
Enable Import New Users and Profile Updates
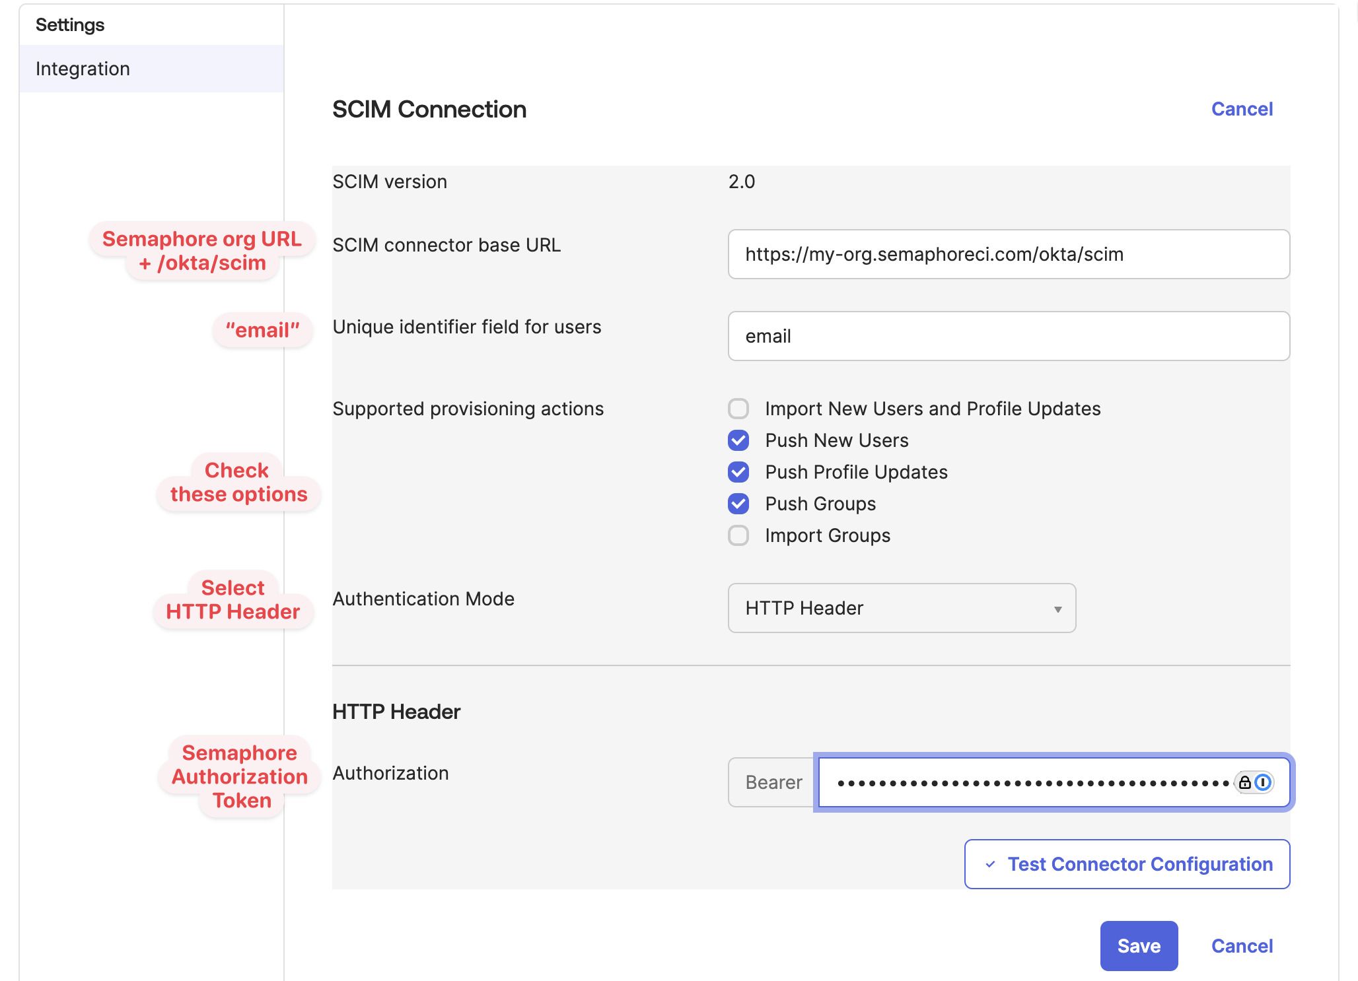point(738,409)
